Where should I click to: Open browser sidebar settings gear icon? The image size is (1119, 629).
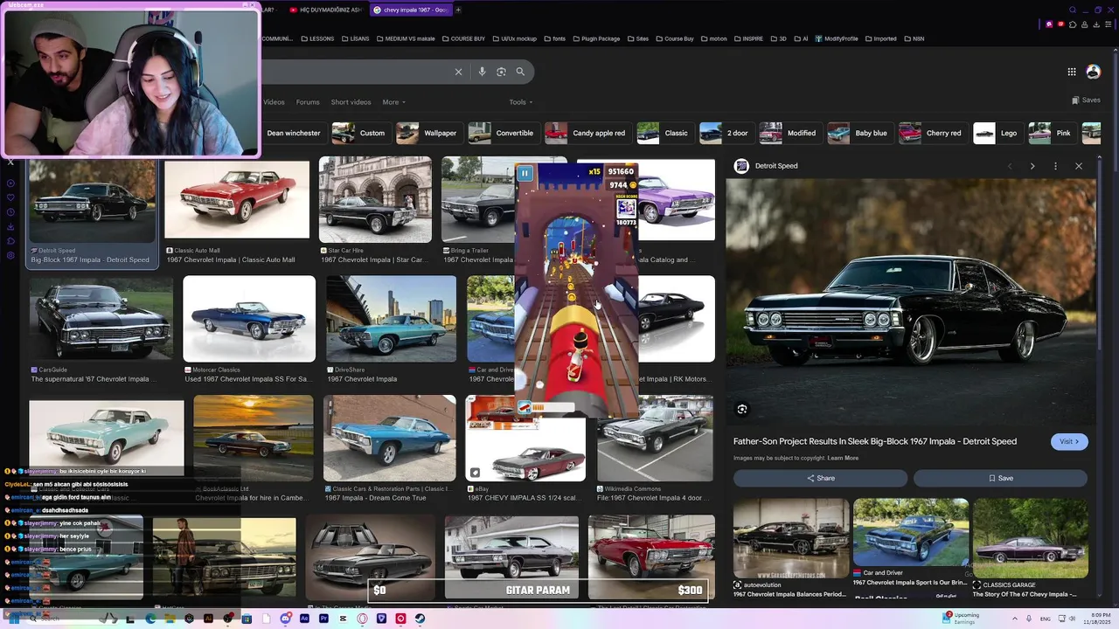pyautogui.click(x=10, y=255)
